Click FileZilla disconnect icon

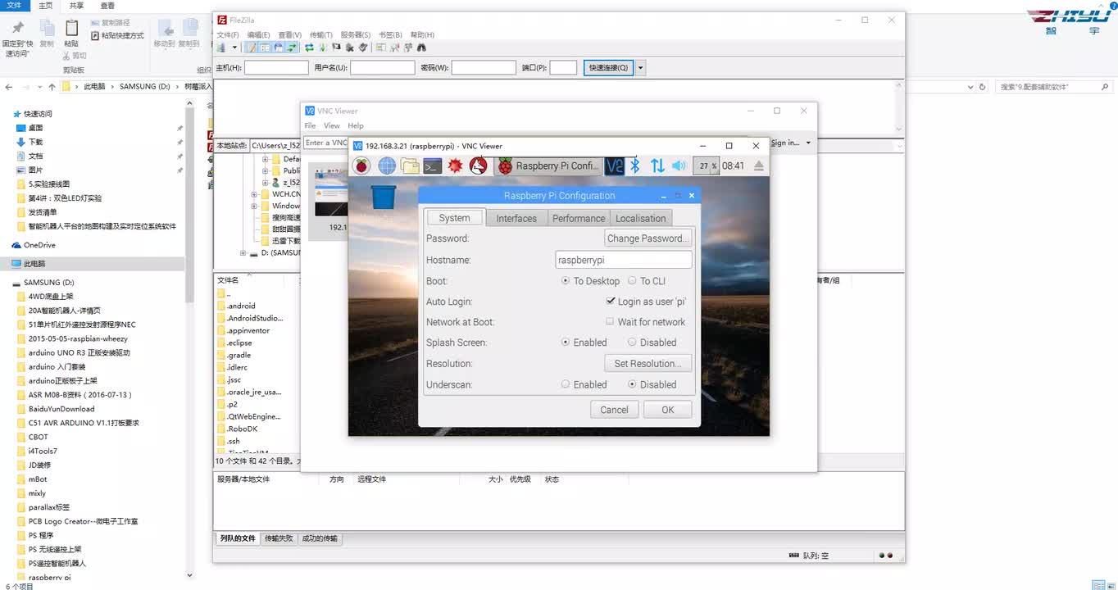pyautogui.click(x=349, y=48)
